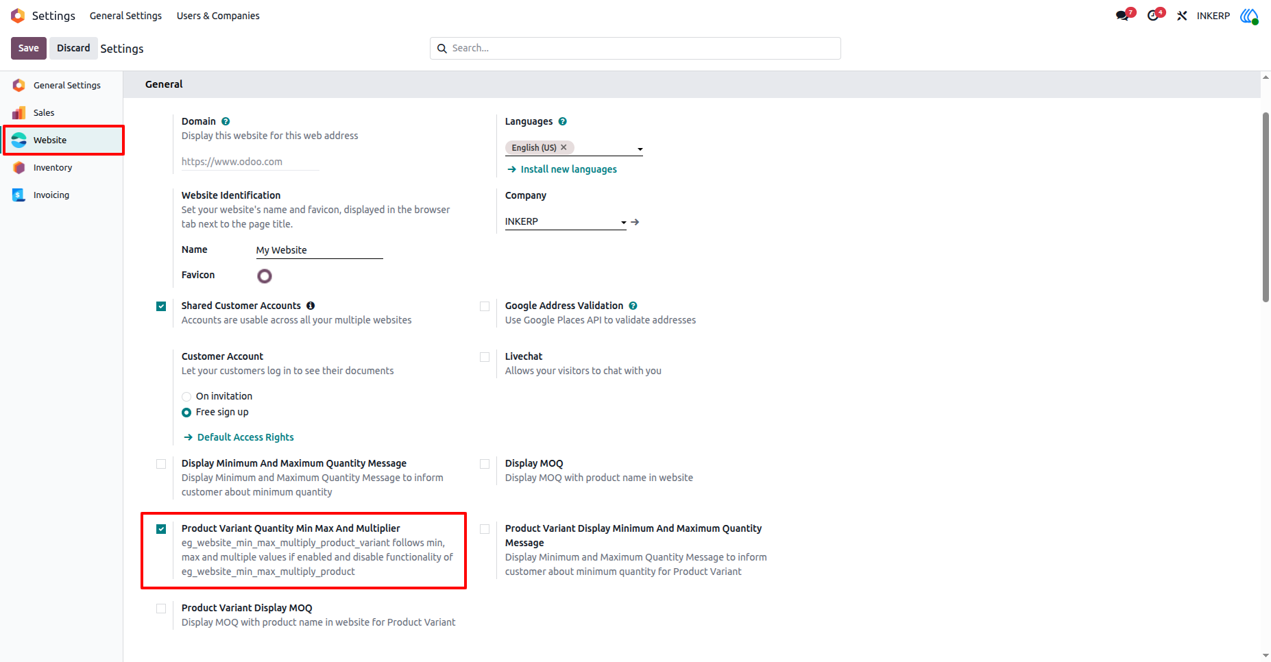The width and height of the screenshot is (1271, 662).
Task: Remove the English (US) language tag
Action: point(564,147)
